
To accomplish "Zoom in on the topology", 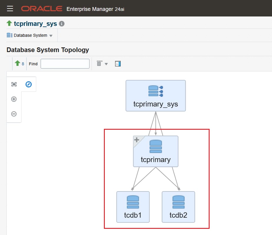I will point(14,99).
